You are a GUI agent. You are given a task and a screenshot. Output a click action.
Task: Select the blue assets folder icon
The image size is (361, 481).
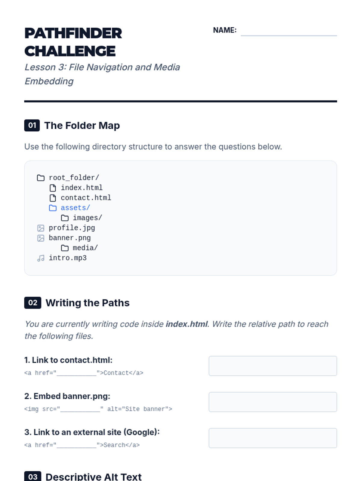53,208
